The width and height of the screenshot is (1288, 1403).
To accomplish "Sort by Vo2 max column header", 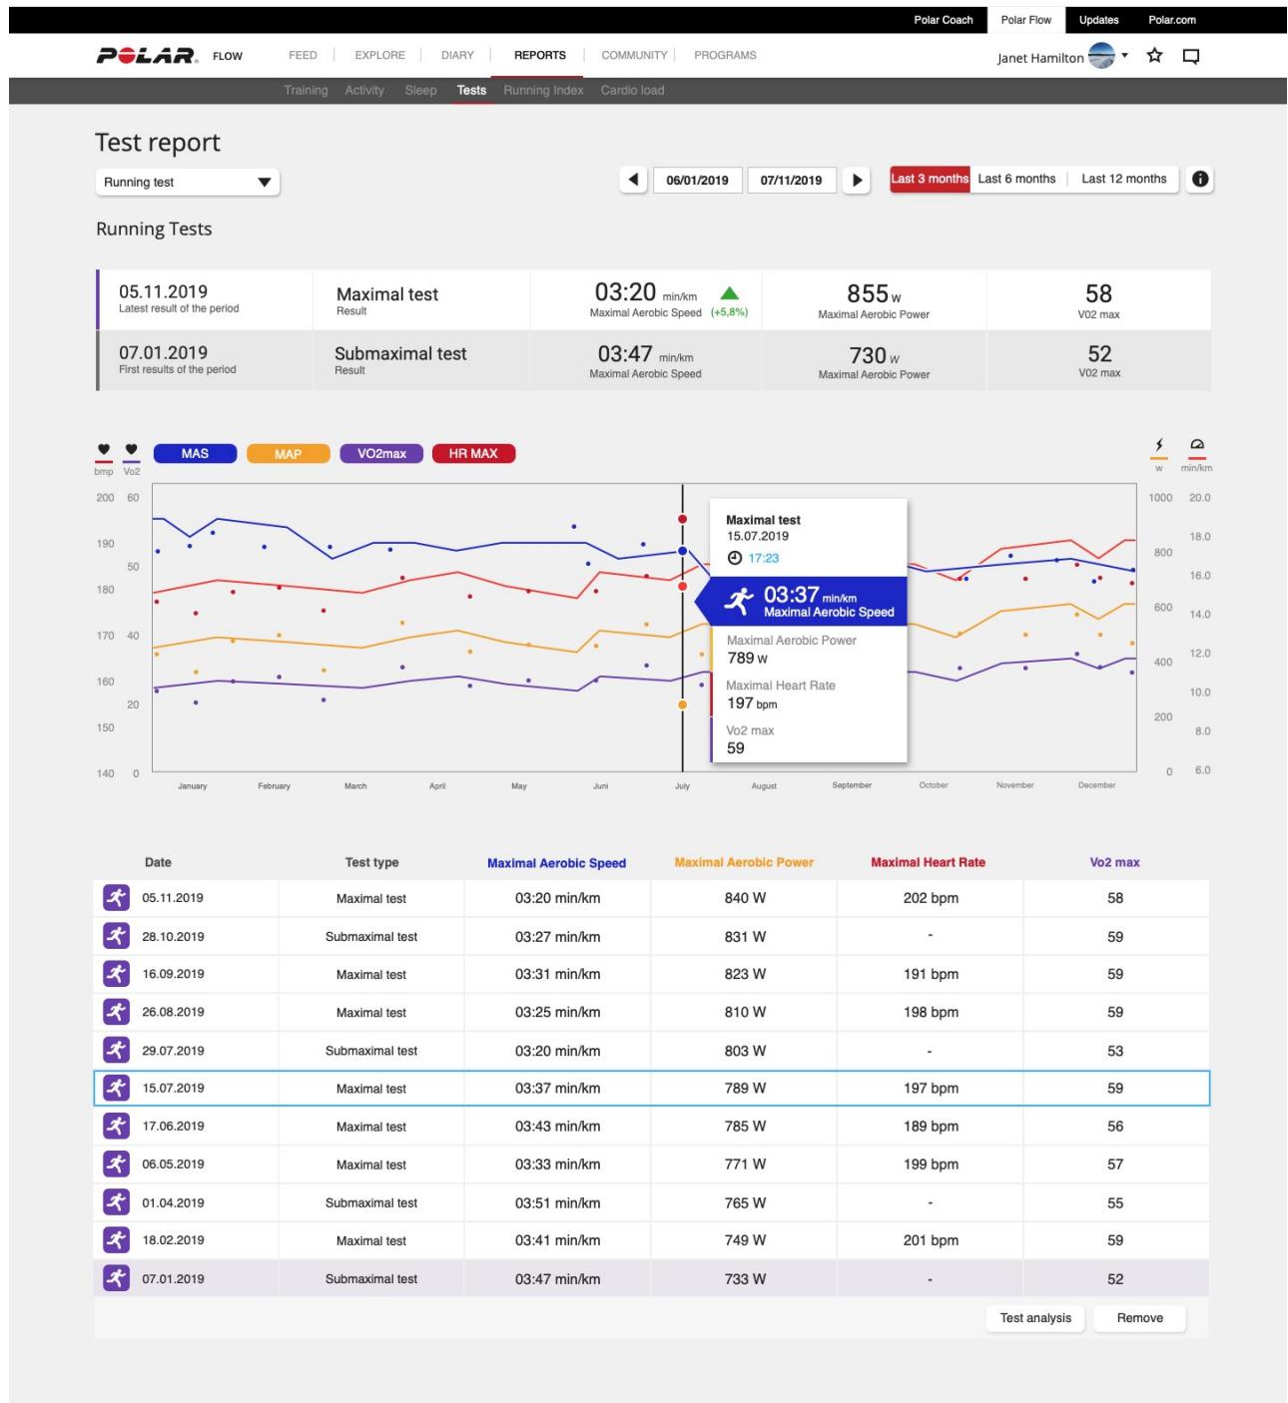I will [1114, 862].
